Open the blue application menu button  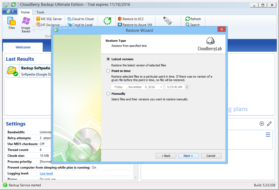(10, 12)
